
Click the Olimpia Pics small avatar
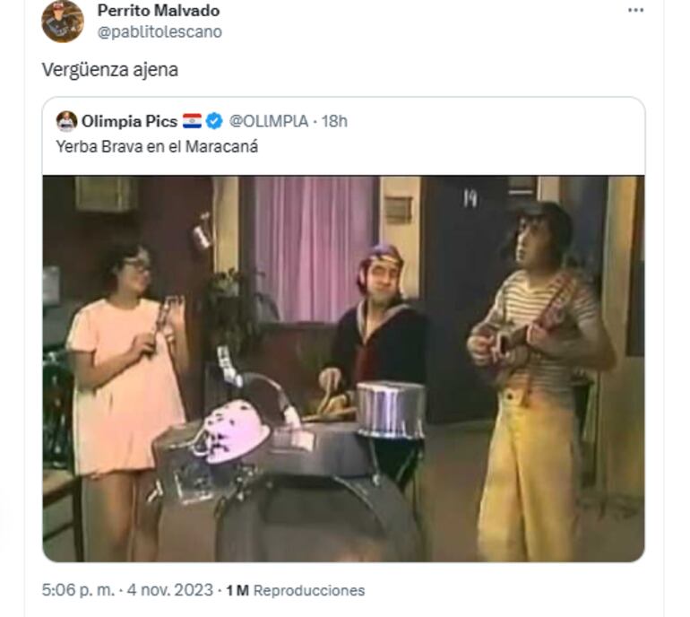pyautogui.click(x=67, y=121)
